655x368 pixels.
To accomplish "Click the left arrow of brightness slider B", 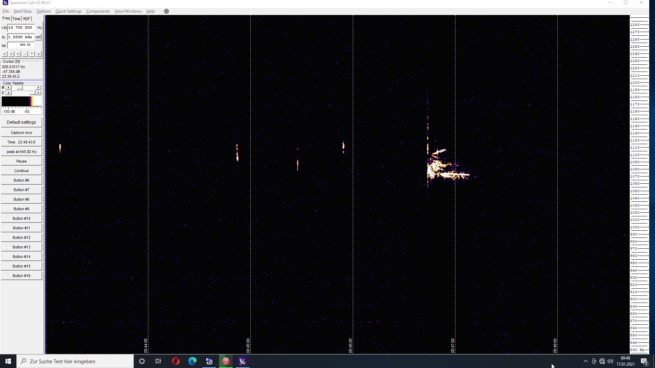I will 9,88.
